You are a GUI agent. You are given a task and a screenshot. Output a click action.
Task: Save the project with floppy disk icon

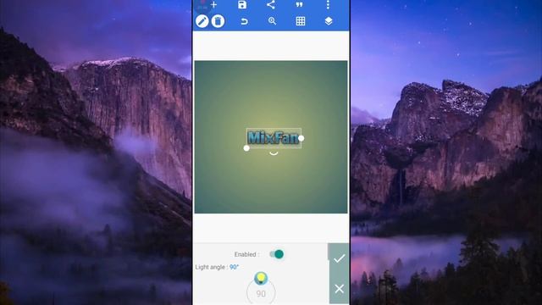pyautogui.click(x=242, y=4)
